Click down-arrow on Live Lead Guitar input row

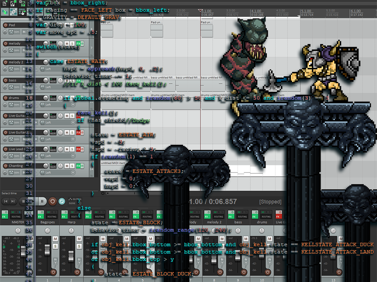coord(73,156)
